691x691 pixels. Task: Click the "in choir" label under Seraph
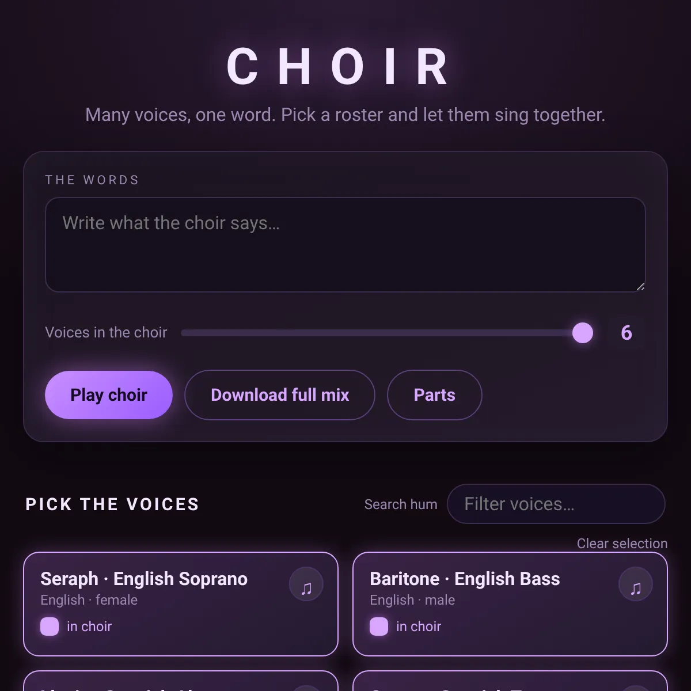coord(89,627)
